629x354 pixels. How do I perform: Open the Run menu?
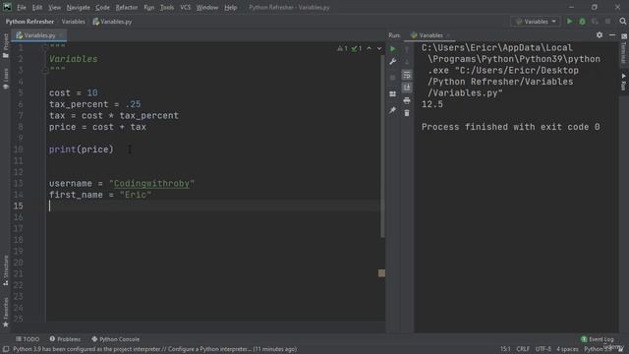(x=148, y=7)
